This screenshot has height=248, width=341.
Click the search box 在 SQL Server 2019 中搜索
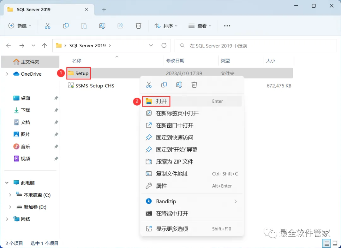coord(256,46)
